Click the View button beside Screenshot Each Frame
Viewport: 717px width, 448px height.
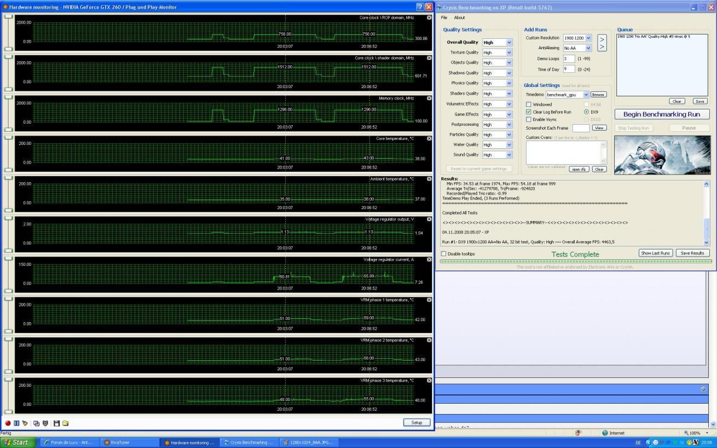[x=599, y=127]
